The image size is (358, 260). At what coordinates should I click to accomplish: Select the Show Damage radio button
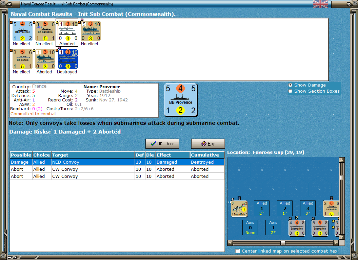[x=290, y=85]
